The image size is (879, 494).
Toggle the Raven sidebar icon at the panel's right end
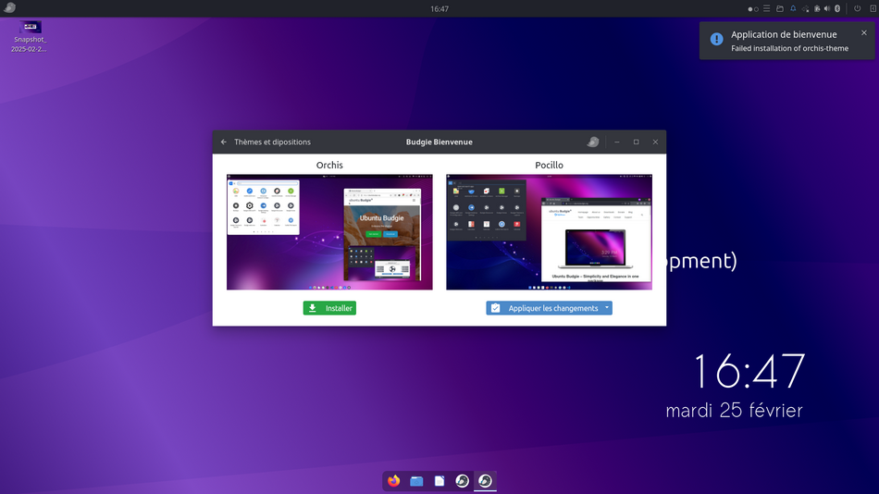(x=873, y=8)
